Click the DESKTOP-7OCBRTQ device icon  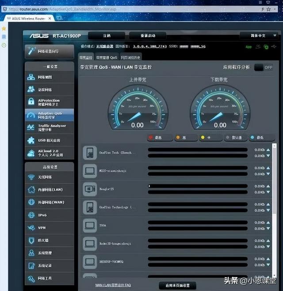90,262
